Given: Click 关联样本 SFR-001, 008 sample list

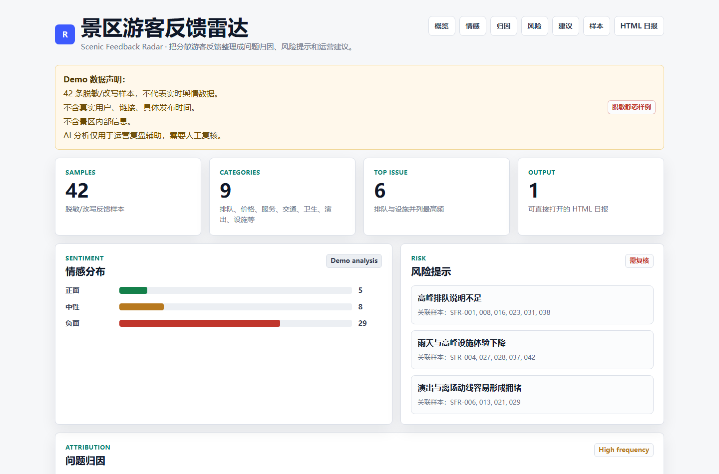Looking at the screenshot, I should point(484,312).
